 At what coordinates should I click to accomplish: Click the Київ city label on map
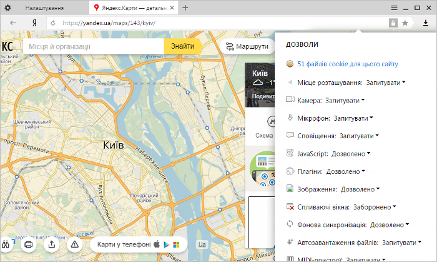click(114, 145)
